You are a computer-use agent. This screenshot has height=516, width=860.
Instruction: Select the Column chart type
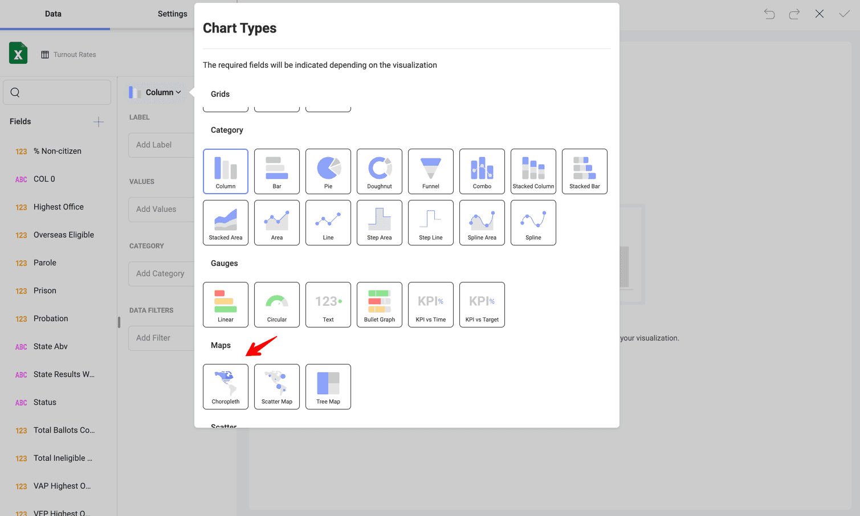226,171
